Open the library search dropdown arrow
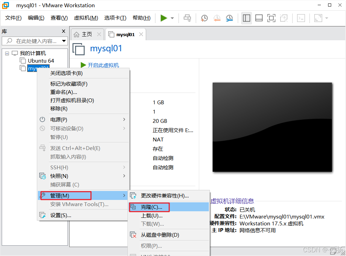Viewport: 346px width, 256px height. (64, 41)
